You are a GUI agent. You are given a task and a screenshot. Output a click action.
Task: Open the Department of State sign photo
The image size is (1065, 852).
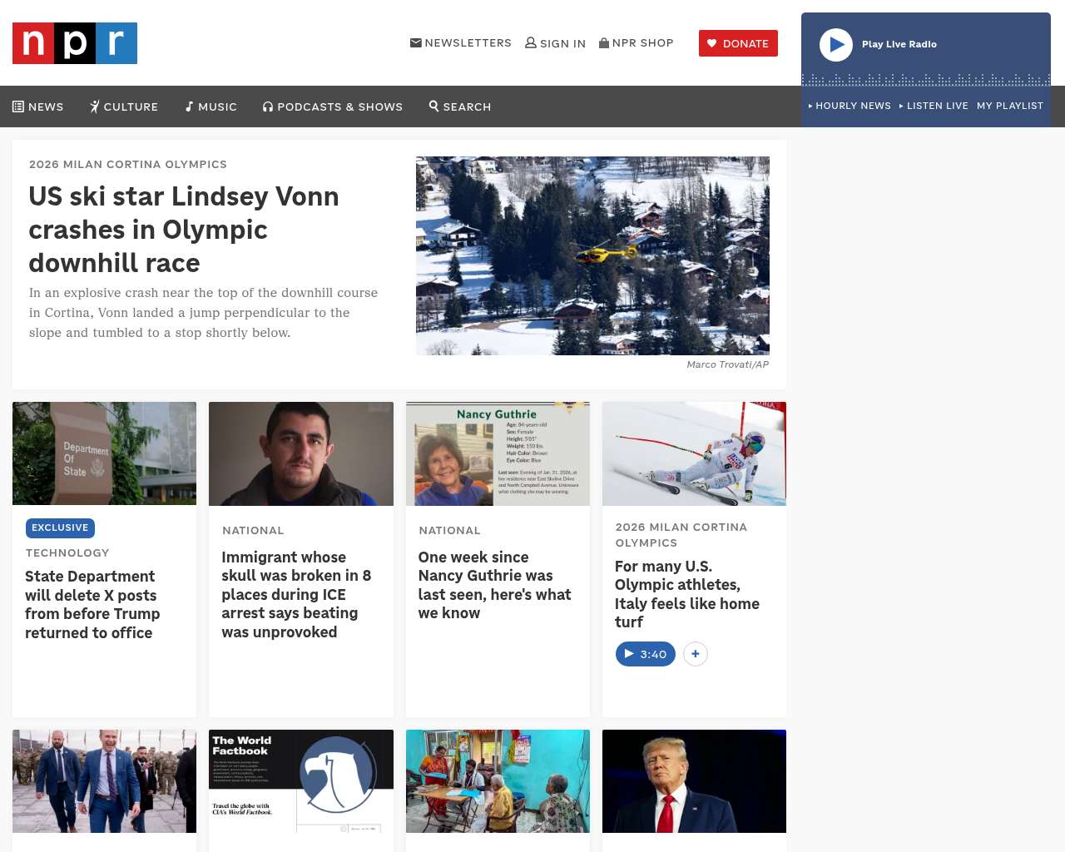coord(105,453)
